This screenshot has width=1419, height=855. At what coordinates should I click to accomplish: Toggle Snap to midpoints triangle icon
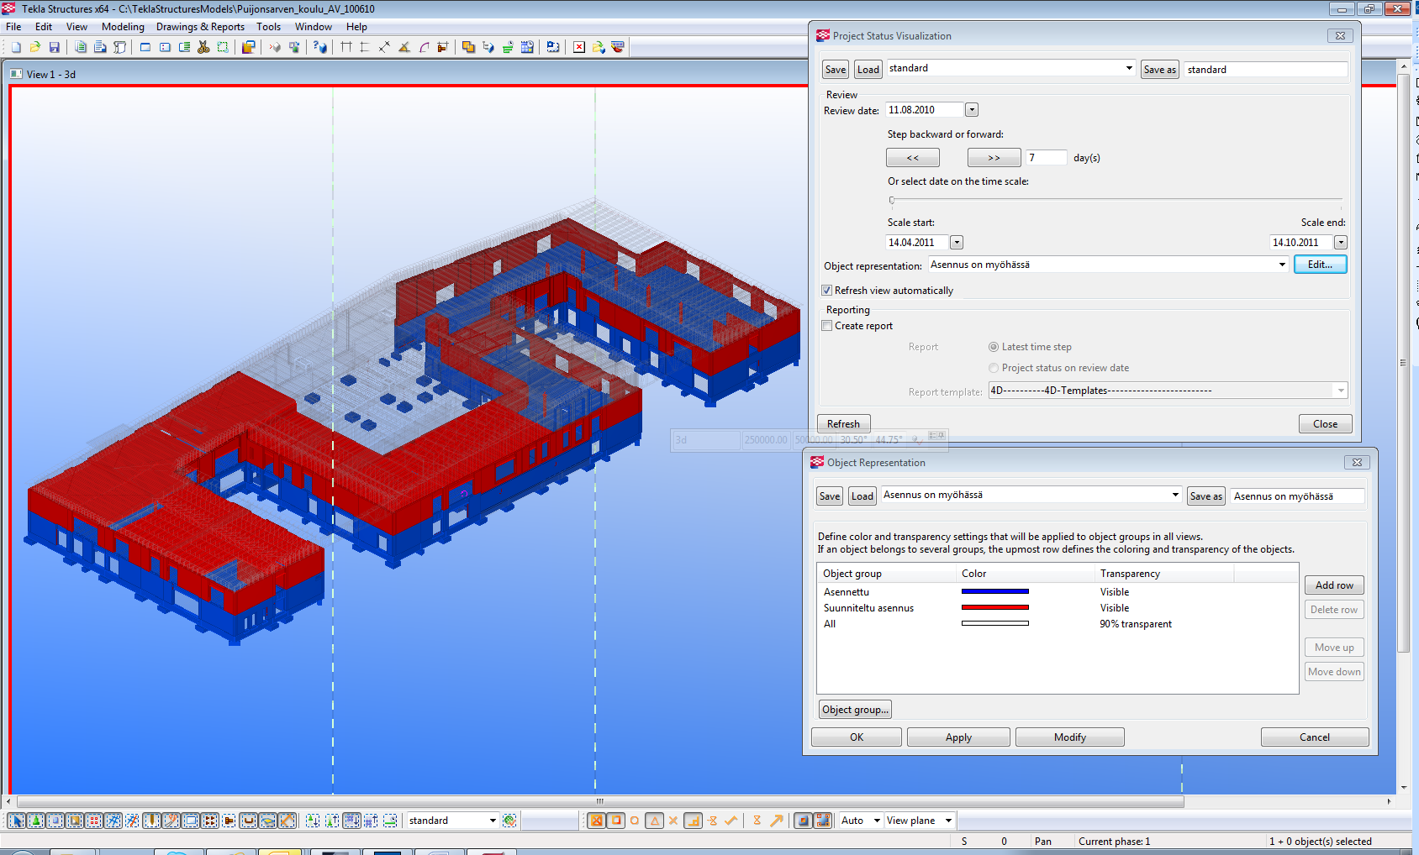tap(655, 821)
